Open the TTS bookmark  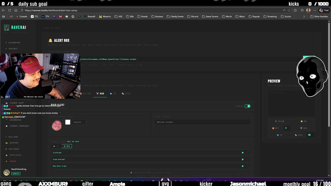(34, 17)
